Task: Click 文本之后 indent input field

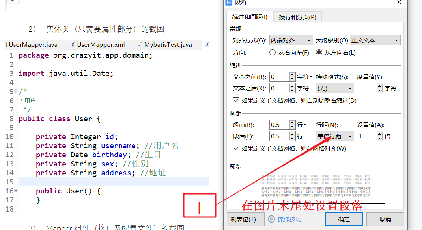Action: [280, 88]
